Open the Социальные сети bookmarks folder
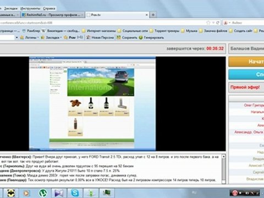Screen dimensions: 264x198 [x=133, y=31]
